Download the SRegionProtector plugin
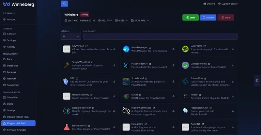Image resolution: width=261 pixels, height=135 pixels. click(114, 111)
